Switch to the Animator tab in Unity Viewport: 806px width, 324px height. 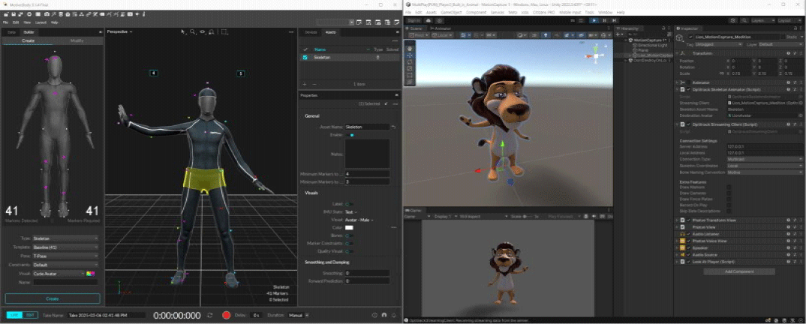pyautogui.click(x=439, y=28)
